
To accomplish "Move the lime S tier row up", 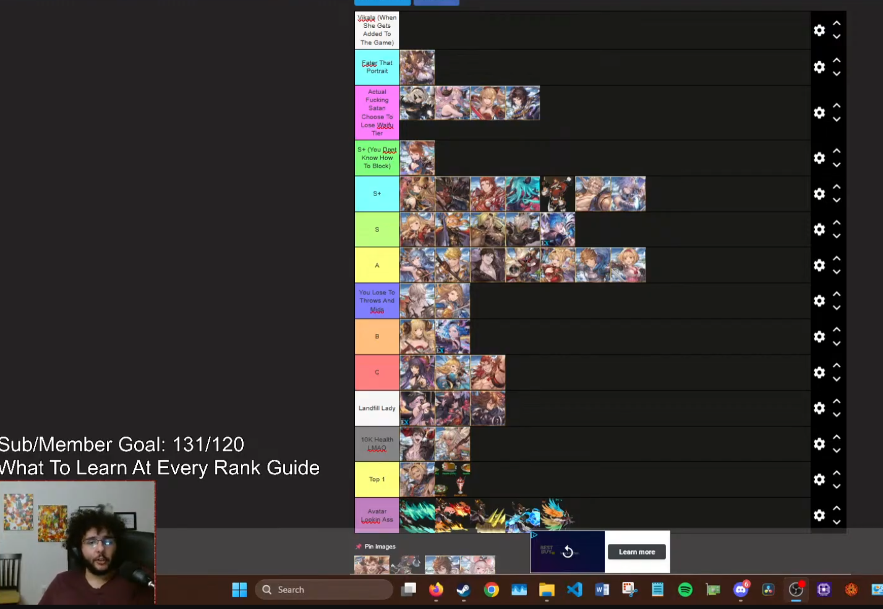I will point(837,223).
